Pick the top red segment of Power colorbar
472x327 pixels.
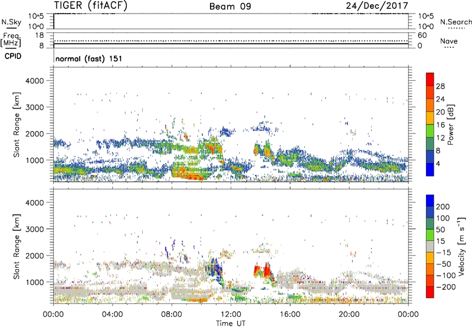(x=430, y=80)
